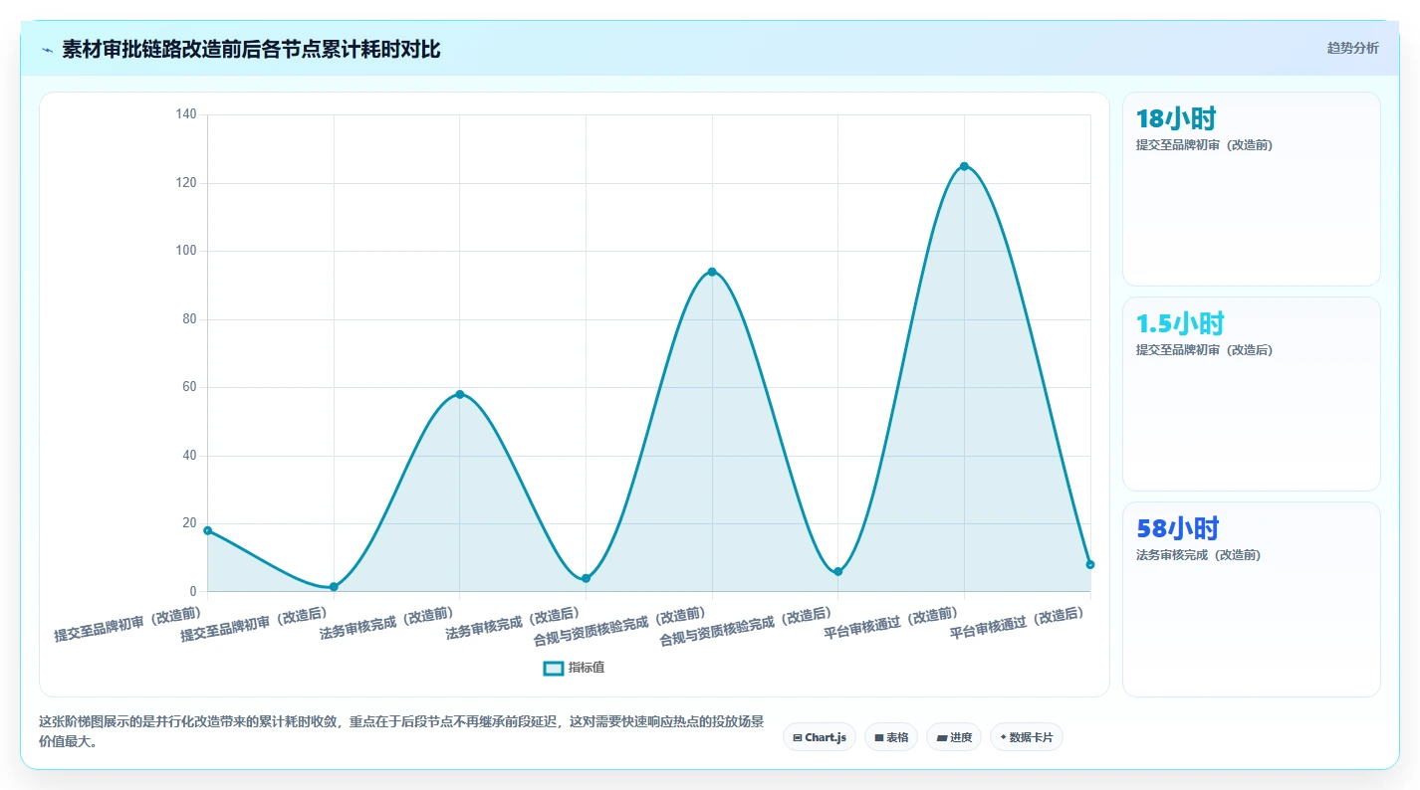
Task: Click the 指标值 legend color box
Action: point(554,668)
